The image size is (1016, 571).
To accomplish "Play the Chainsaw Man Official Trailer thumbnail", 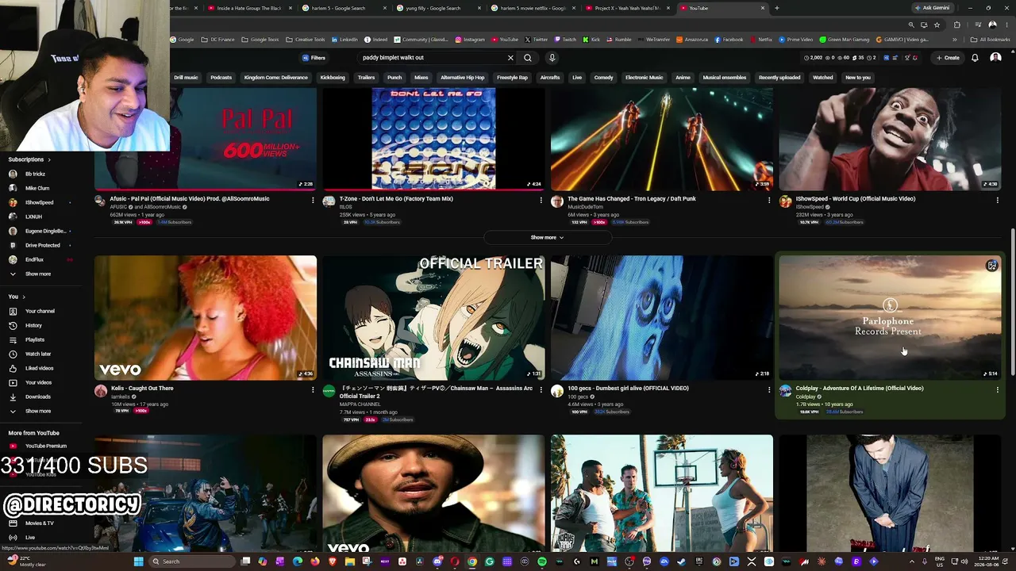I will (x=433, y=317).
